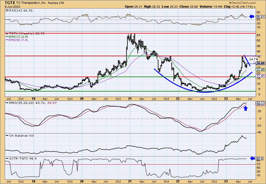Select the 66.91 RSI value tag on right axis
The width and height of the screenshot is (266, 184).
click(260, 16)
